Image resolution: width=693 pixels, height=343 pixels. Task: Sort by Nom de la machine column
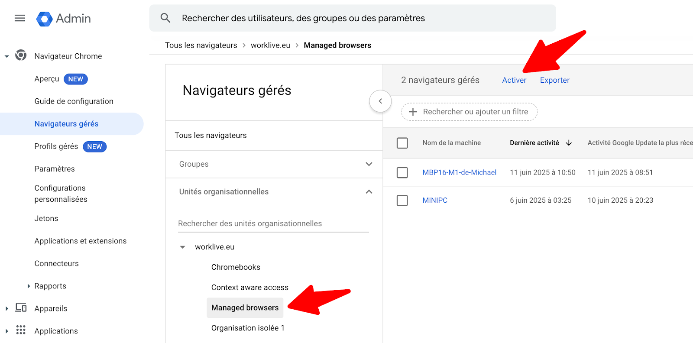(451, 143)
